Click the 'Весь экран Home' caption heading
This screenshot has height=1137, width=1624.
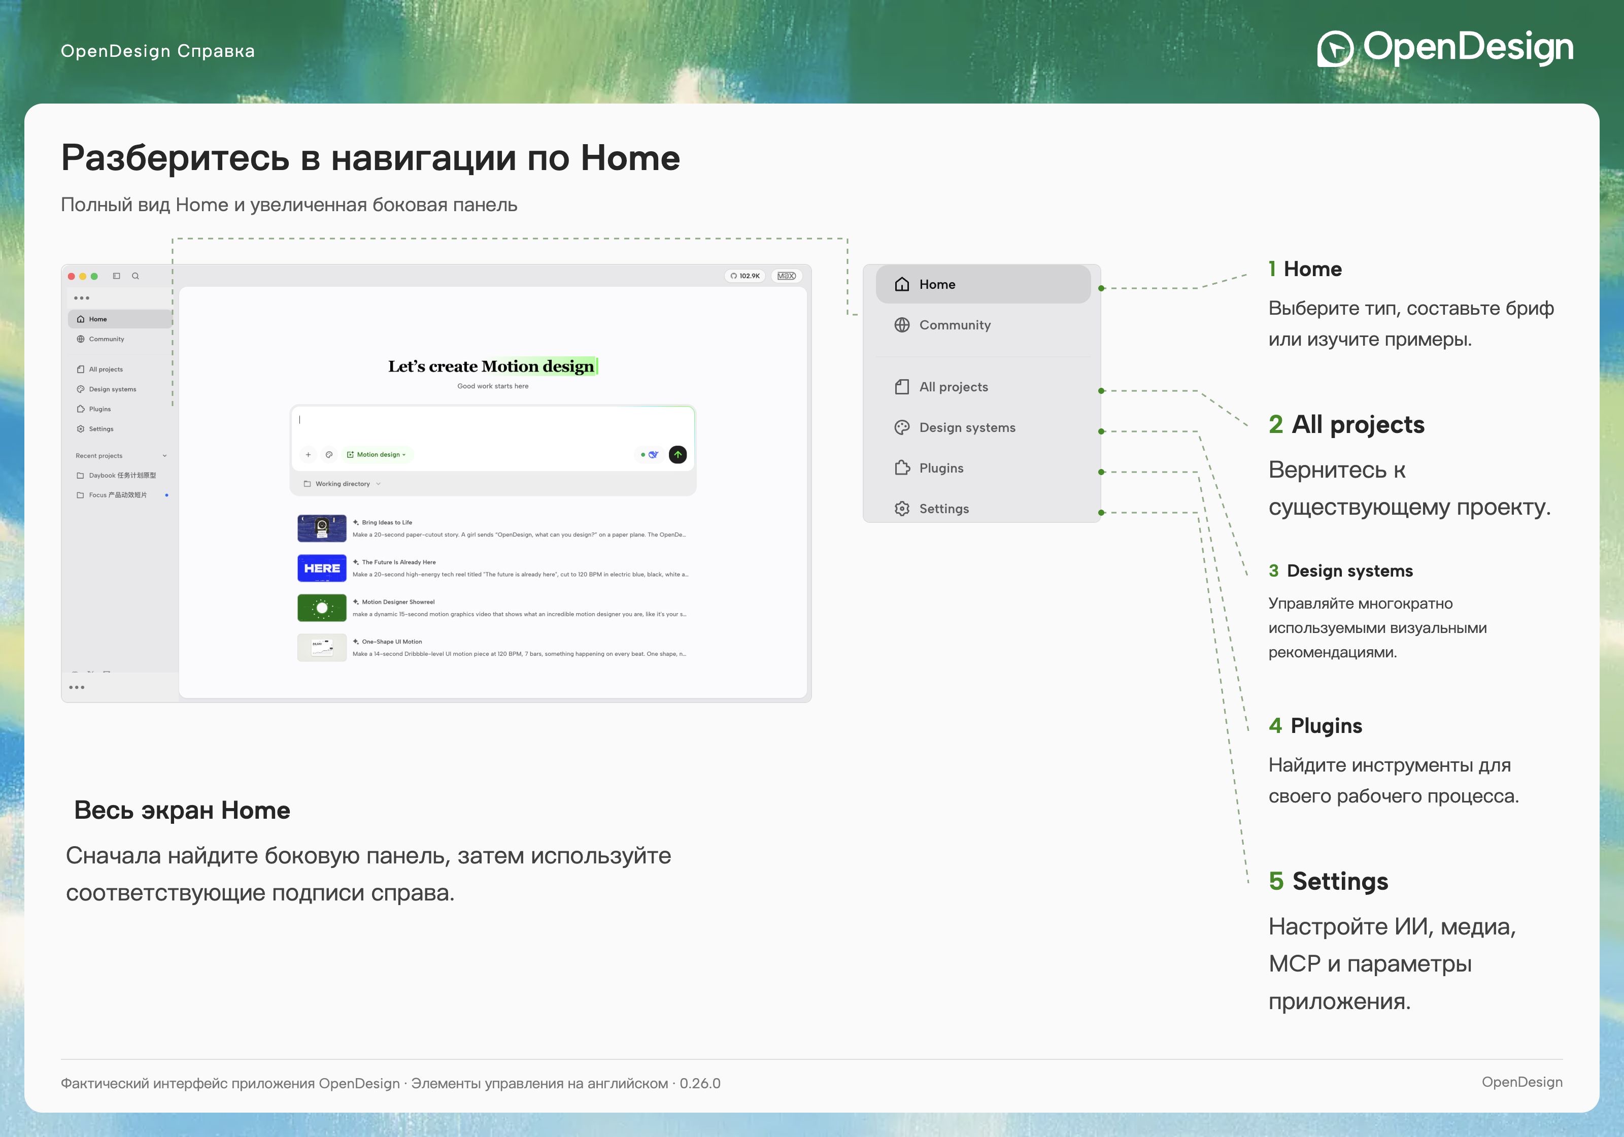[183, 810]
